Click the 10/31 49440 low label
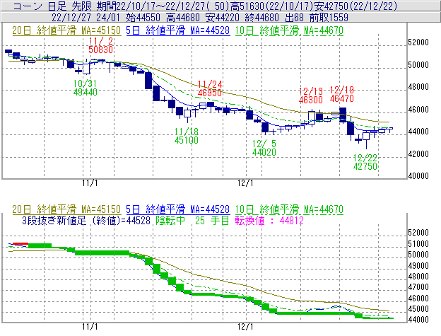This screenshot has width=441, height=336. coord(86,88)
